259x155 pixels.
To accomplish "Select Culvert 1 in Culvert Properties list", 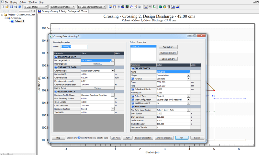I will coord(143,46).
